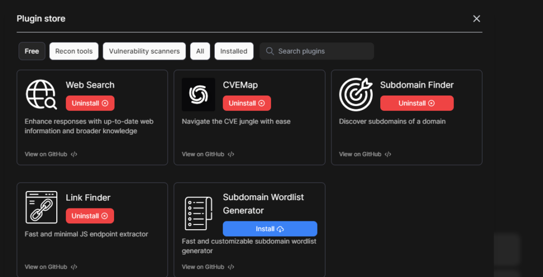
Task: Click the magnifier icon in the search box
Action: point(270,51)
